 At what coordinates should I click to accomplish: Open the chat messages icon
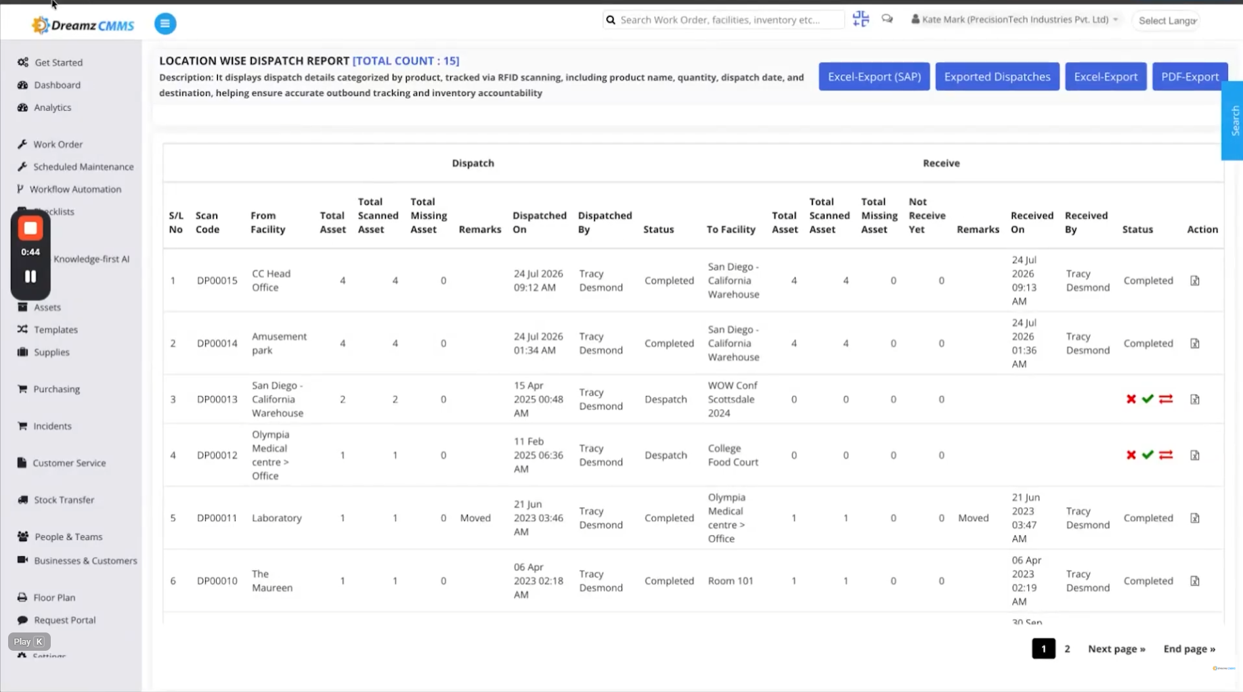click(x=887, y=19)
